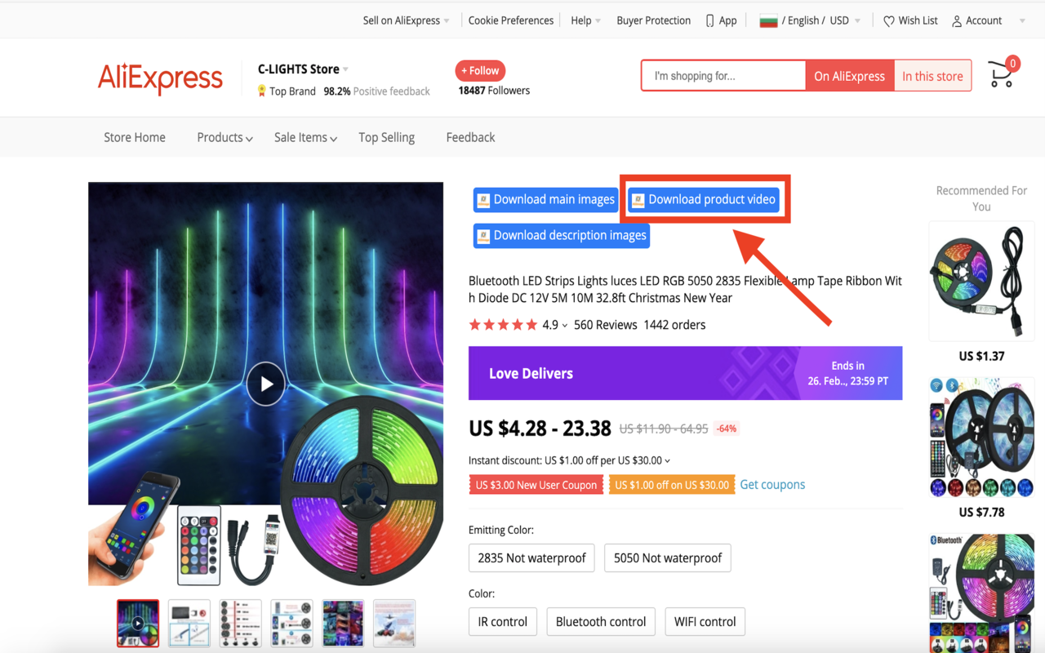Play the product video
This screenshot has width=1045, height=653.
tap(266, 384)
